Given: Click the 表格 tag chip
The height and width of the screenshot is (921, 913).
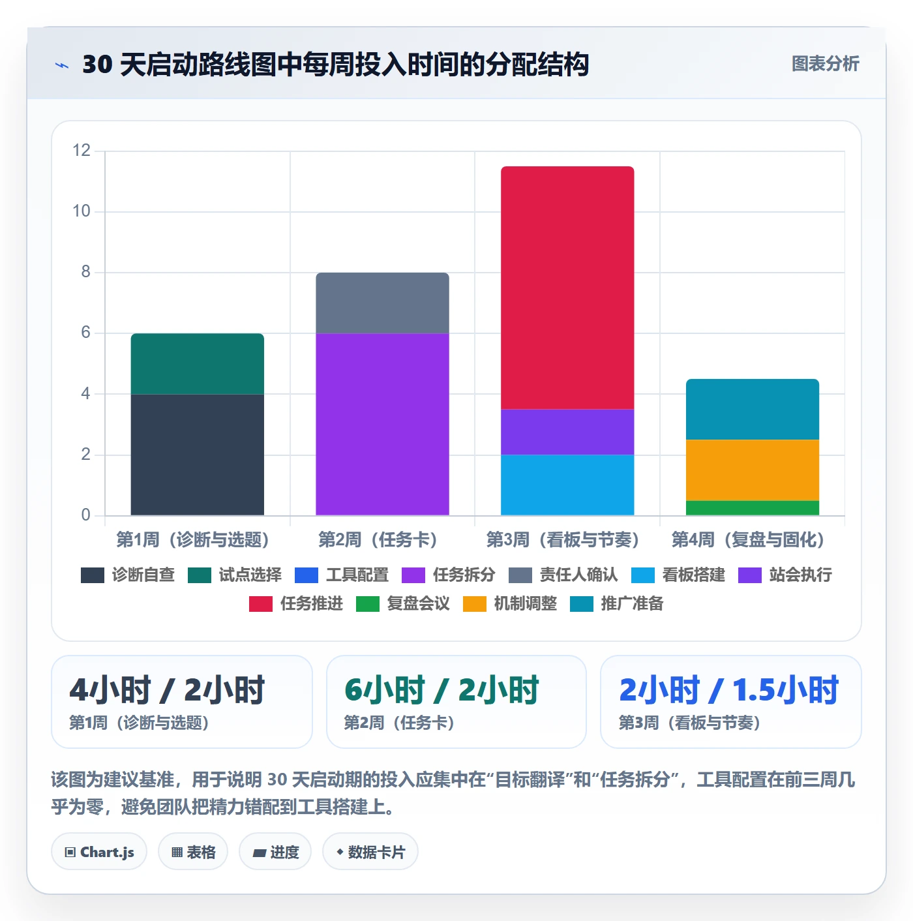Looking at the screenshot, I should [193, 852].
